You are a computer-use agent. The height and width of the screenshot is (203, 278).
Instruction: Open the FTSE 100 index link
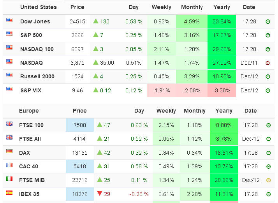click(31, 125)
